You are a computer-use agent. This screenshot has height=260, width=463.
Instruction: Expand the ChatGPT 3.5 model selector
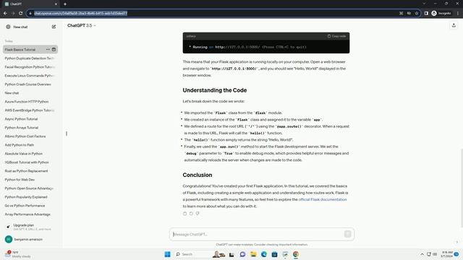(x=82, y=26)
